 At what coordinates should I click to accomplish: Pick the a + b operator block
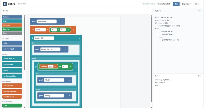coord(12,105)
